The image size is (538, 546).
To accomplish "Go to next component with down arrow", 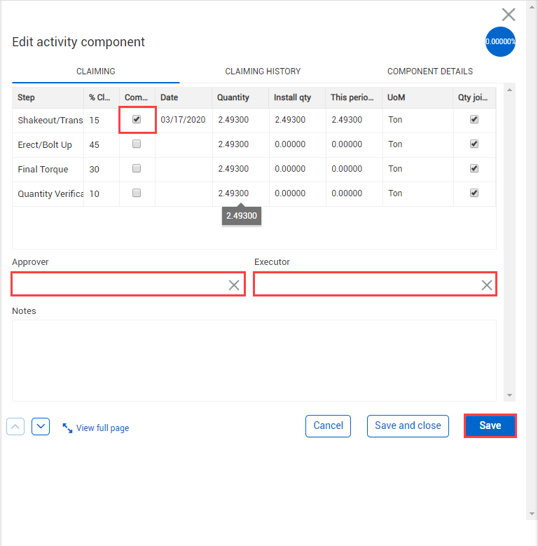I will pos(41,426).
